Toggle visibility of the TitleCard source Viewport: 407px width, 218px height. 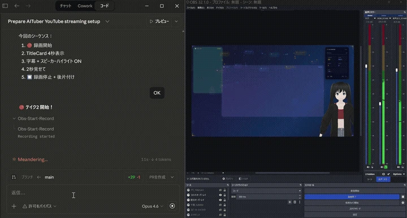click(220, 190)
